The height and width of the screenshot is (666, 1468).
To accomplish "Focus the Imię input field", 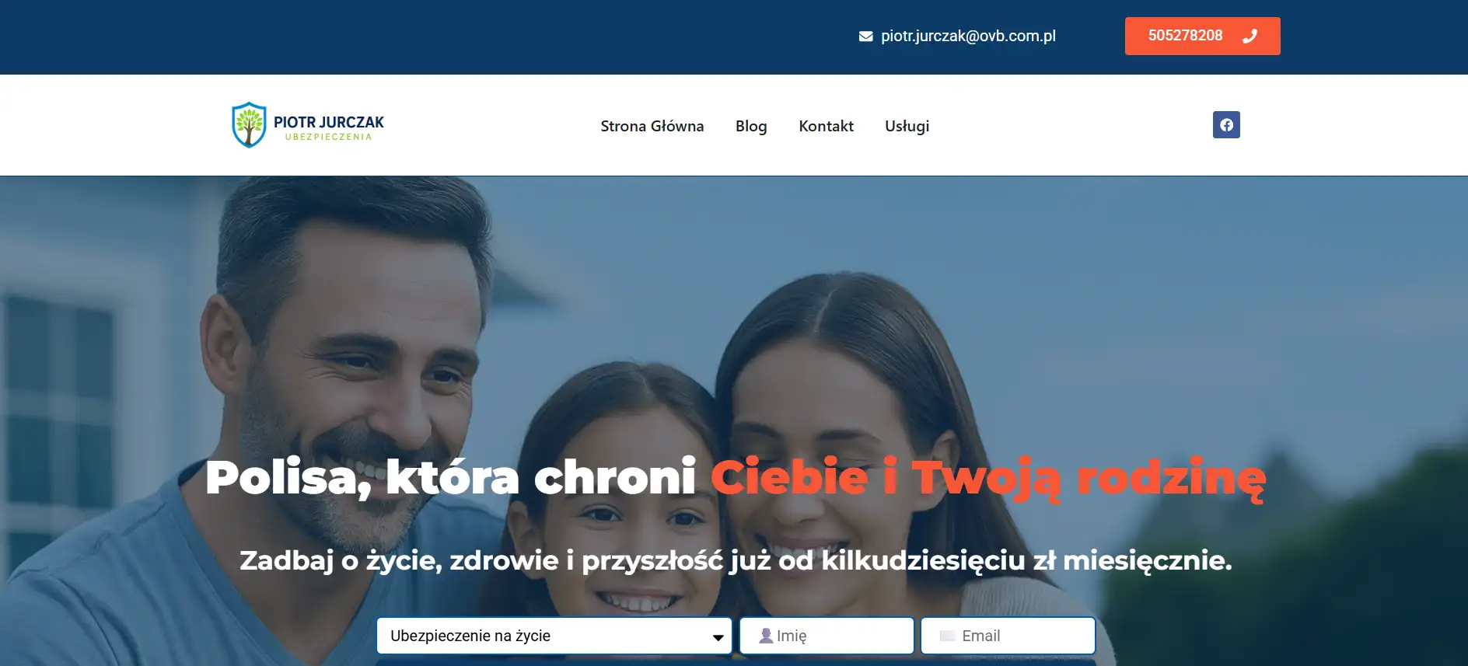I will pyautogui.click(x=827, y=636).
